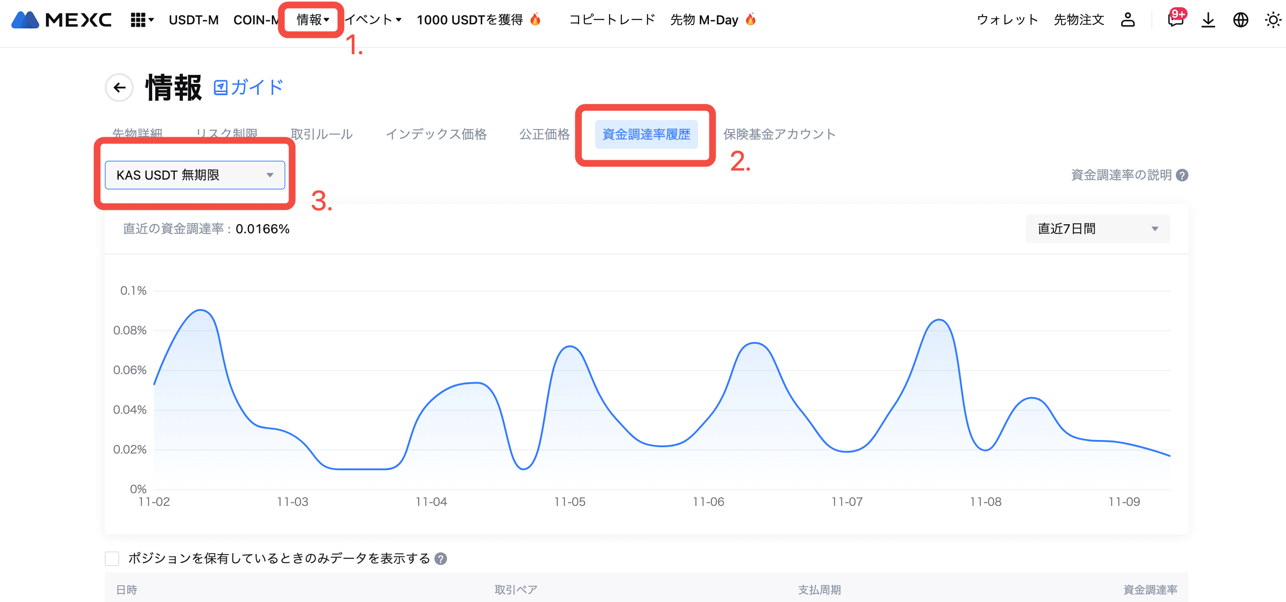Image resolution: width=1286 pixels, height=602 pixels.
Task: Click the MEXC logo
Action: click(61, 20)
